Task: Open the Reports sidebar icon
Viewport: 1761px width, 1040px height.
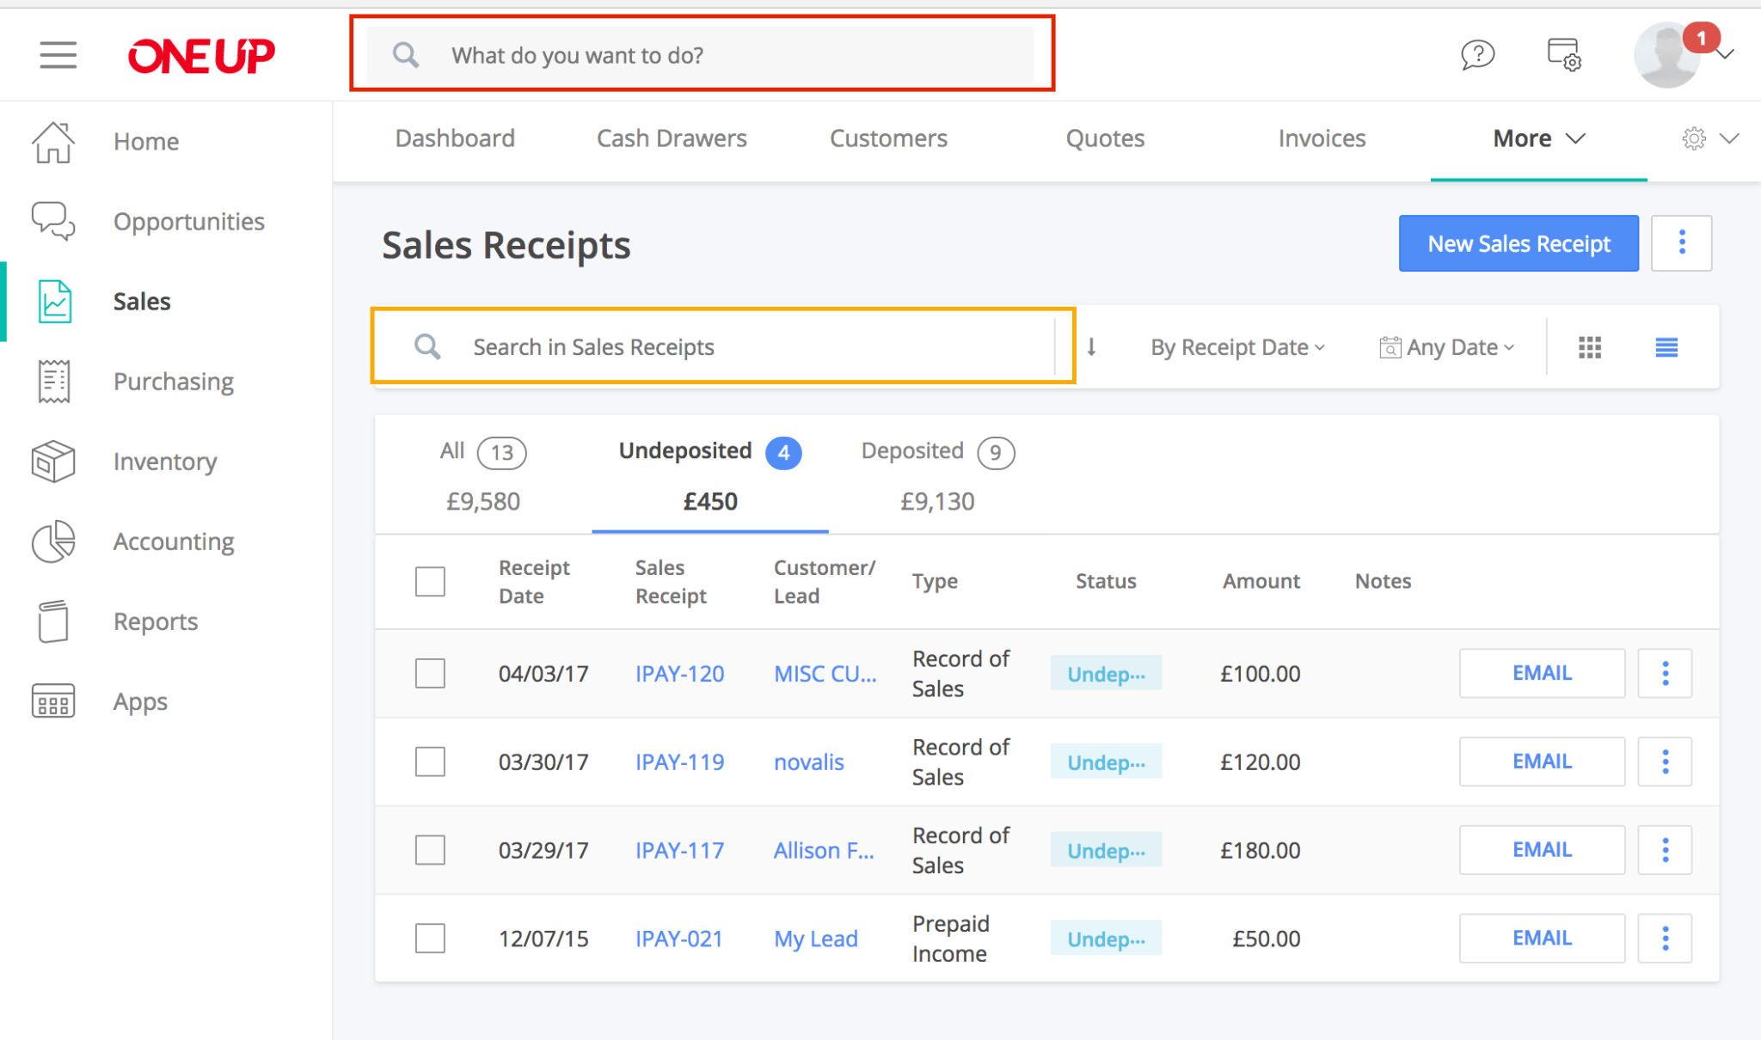Action: [x=52, y=621]
